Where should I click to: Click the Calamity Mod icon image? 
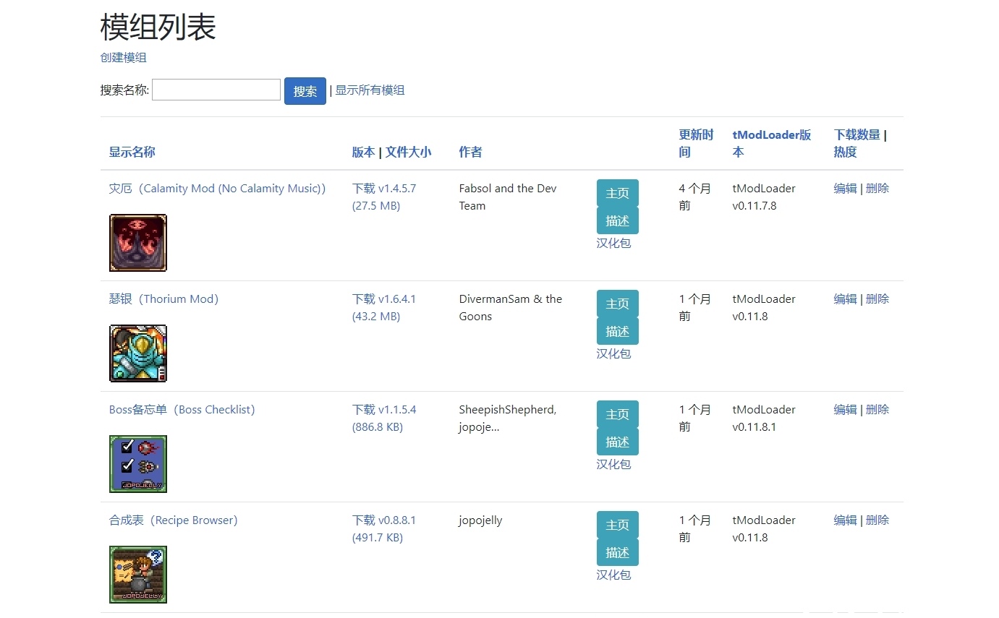(137, 243)
